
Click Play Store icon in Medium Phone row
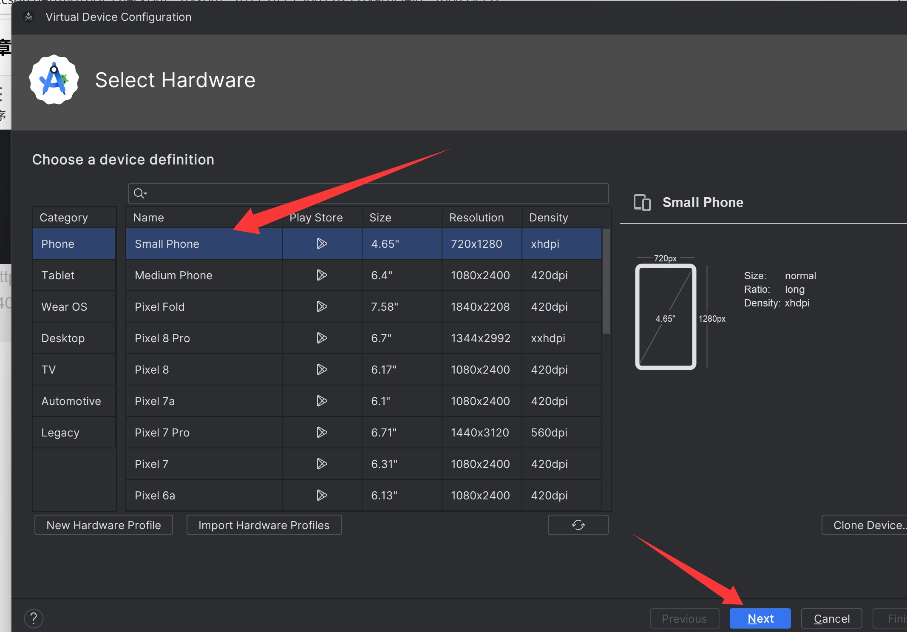point(322,275)
